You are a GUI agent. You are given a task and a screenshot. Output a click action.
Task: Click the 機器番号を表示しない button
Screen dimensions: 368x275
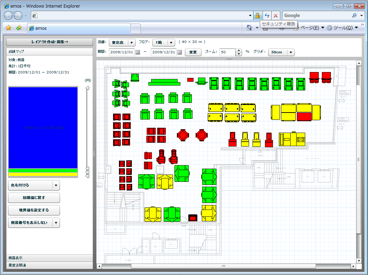[31, 223]
